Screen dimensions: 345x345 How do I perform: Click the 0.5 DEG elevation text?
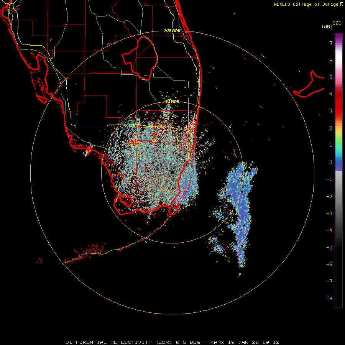pos(188,342)
